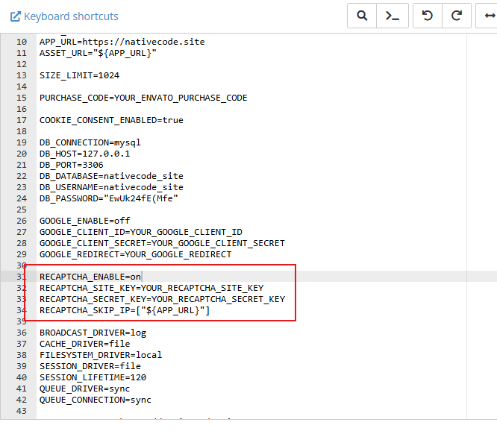Click the APP_URL line text

pyautogui.click(x=122, y=42)
